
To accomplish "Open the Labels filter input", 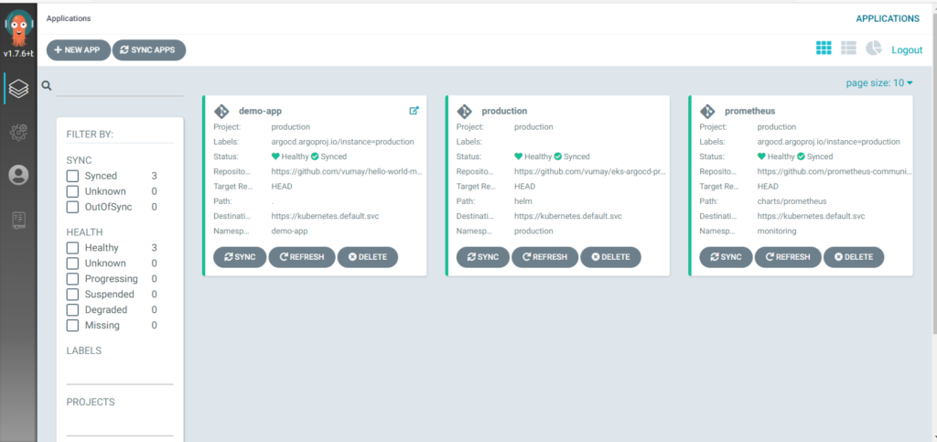I will [119, 373].
